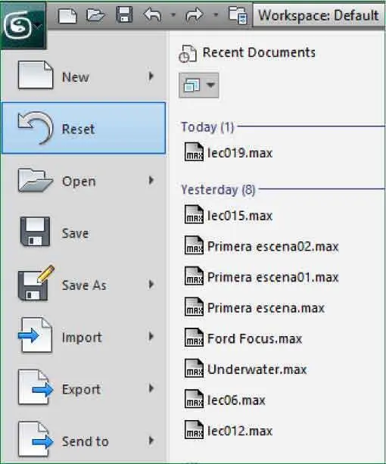Image resolution: width=386 pixels, height=464 pixels.
Task: Expand the Redo history dropdown arrow
Action: pos(216,14)
